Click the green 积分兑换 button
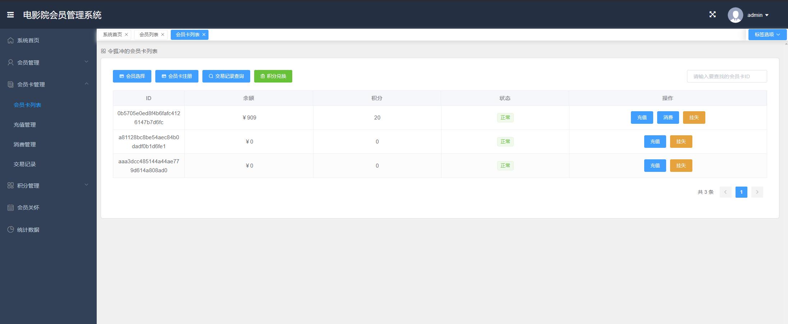The height and width of the screenshot is (324, 788). [273, 76]
